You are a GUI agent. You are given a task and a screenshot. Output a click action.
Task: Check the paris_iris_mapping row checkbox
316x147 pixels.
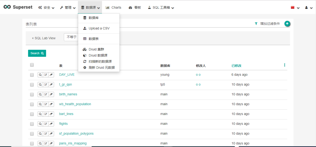(32, 143)
